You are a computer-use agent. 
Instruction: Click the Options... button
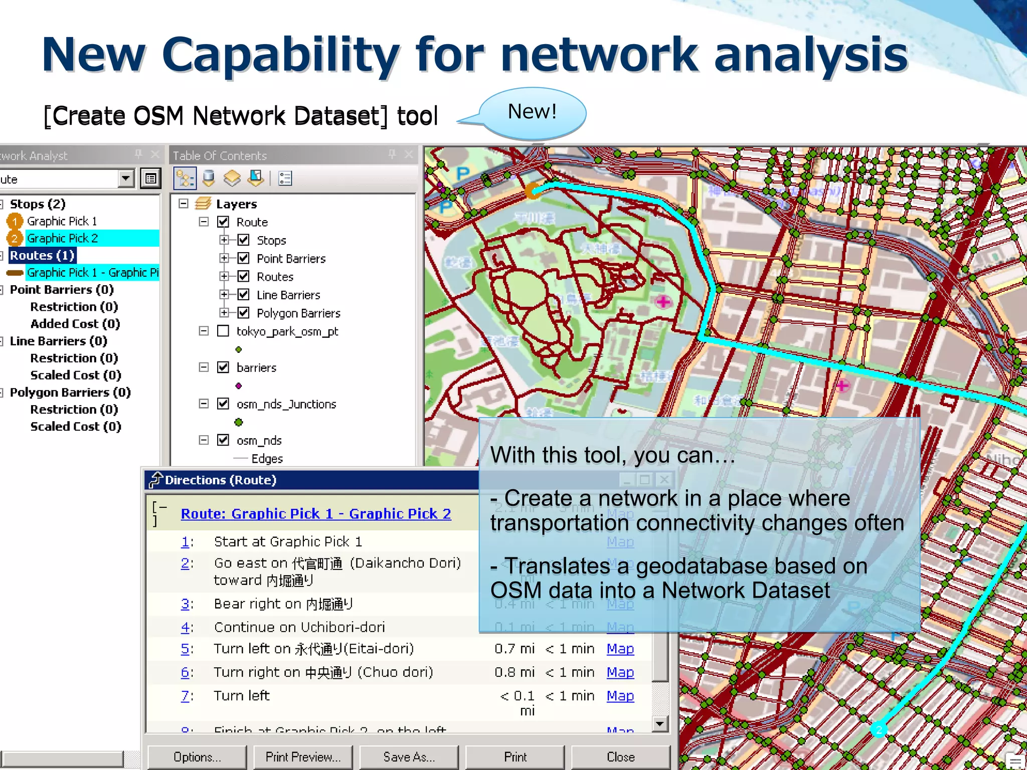tap(197, 756)
